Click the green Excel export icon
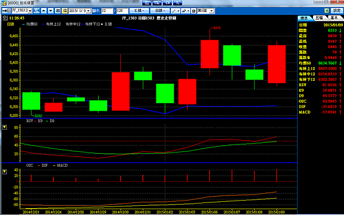This screenshot has height=215, width=344. coord(327,10)
